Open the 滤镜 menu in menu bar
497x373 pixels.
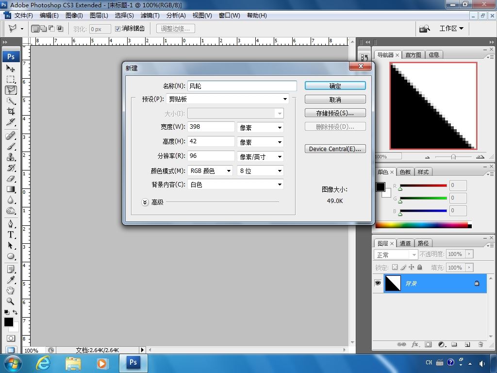tap(150, 15)
